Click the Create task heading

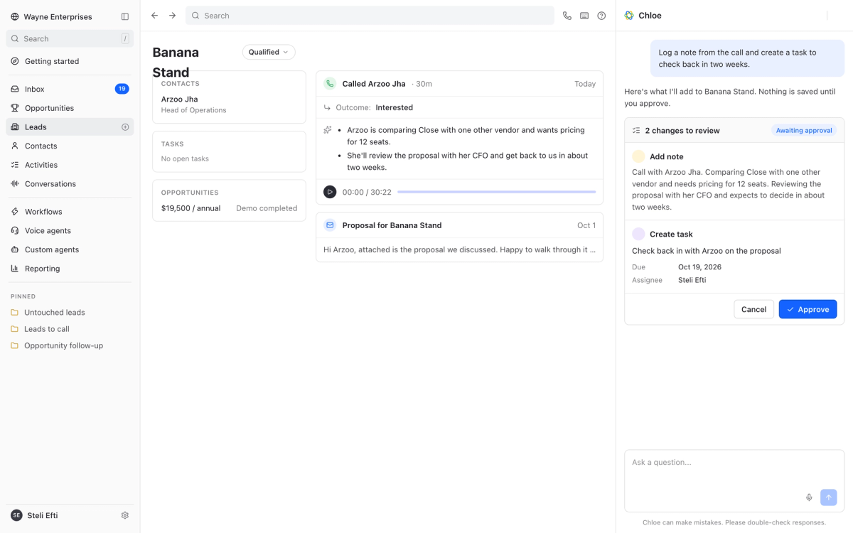pos(671,234)
